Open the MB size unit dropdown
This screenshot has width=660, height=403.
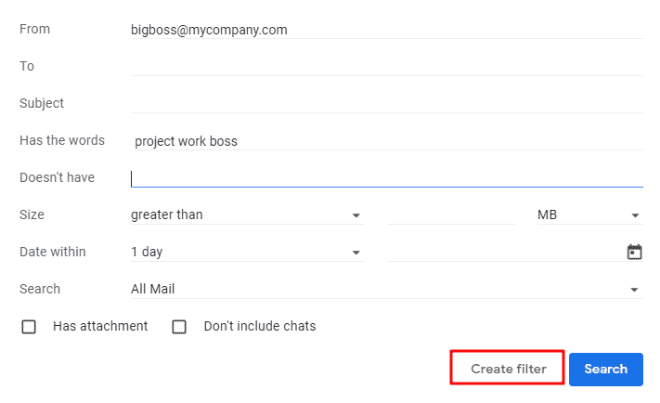(589, 214)
